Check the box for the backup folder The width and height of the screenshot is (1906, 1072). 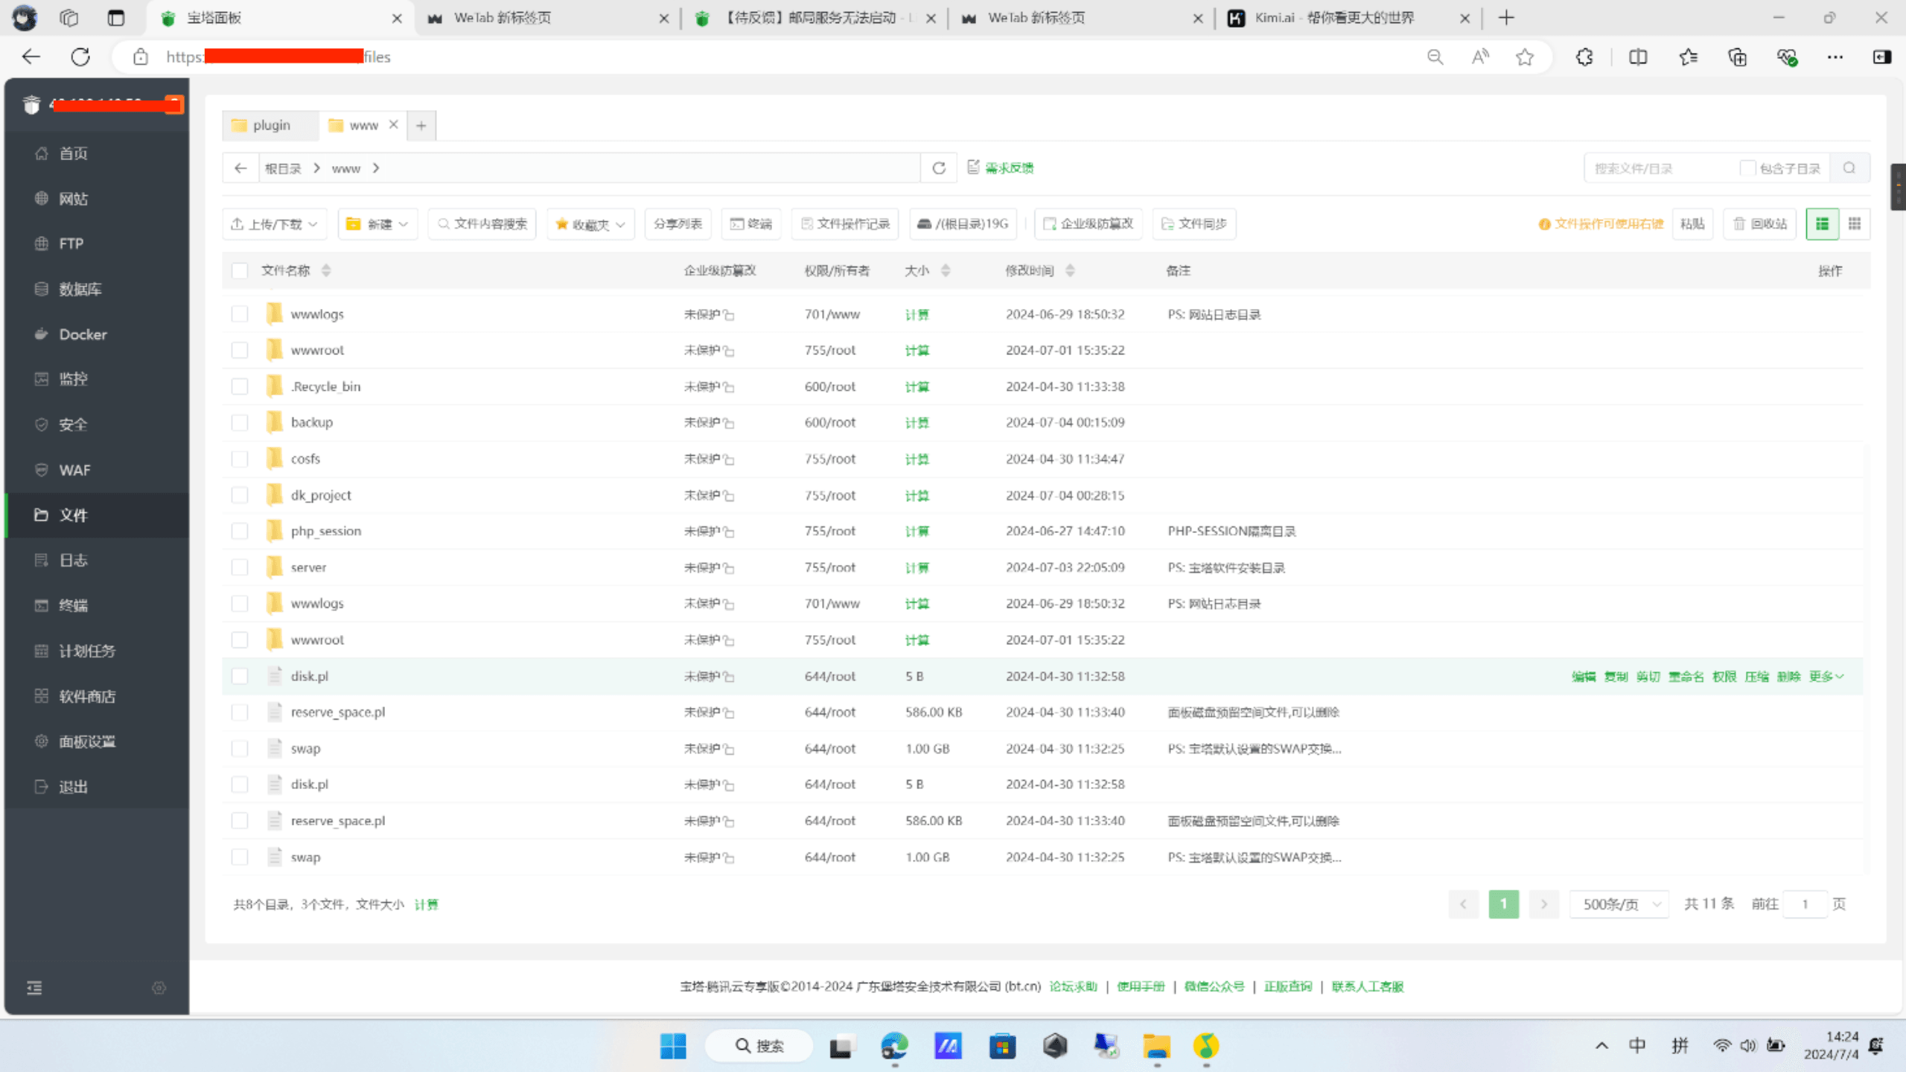pyautogui.click(x=239, y=423)
